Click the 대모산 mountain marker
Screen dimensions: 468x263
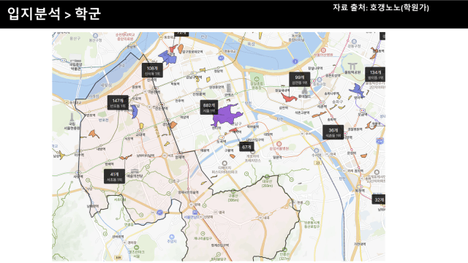(x=267, y=177)
